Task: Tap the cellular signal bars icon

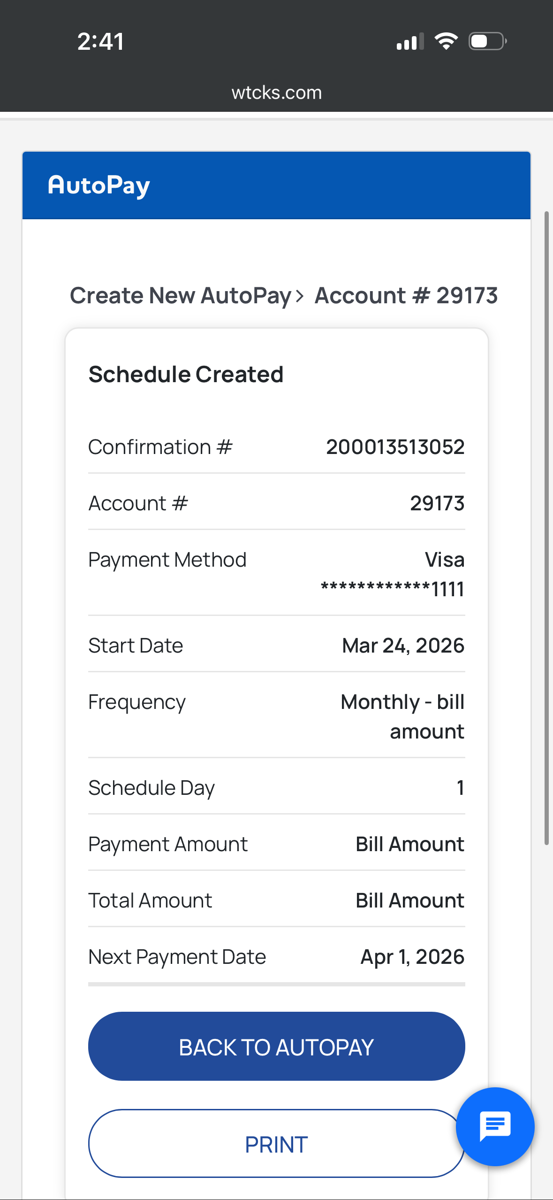Action: (410, 41)
